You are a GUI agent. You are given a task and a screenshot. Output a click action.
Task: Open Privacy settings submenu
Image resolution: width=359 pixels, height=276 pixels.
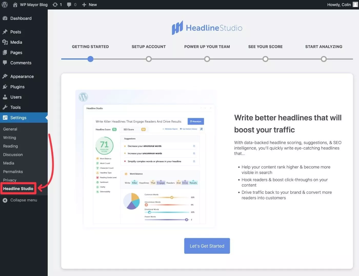click(10, 180)
